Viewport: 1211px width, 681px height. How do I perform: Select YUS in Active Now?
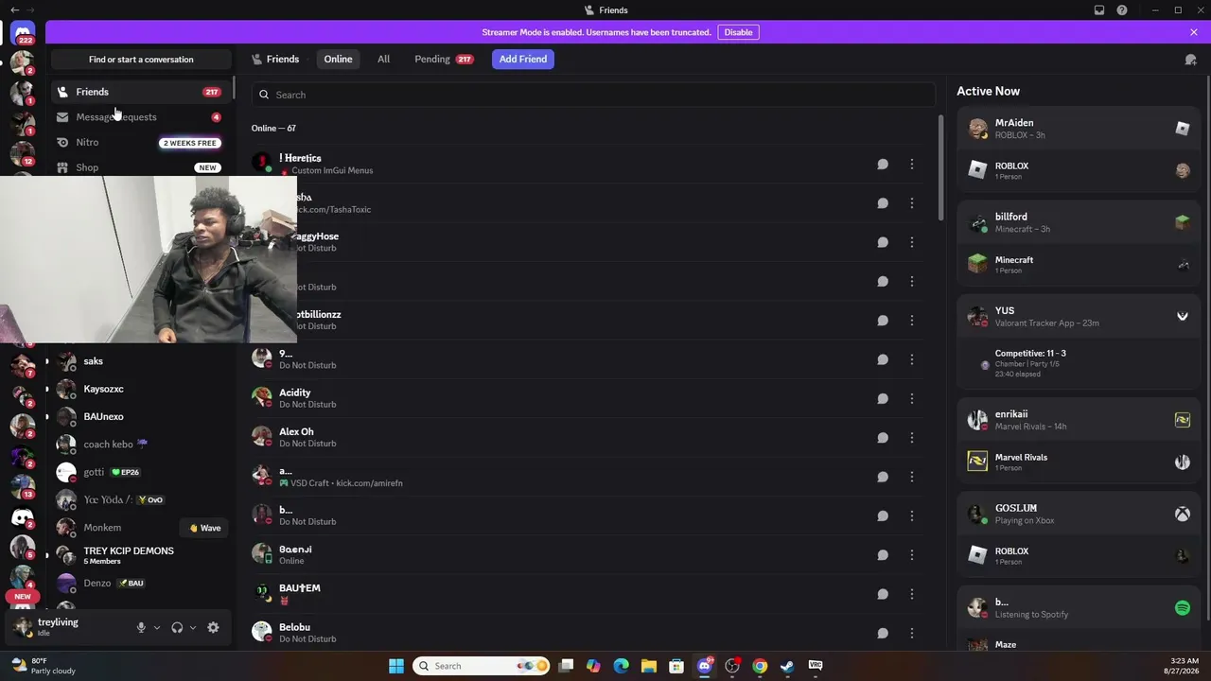[x=1079, y=317]
